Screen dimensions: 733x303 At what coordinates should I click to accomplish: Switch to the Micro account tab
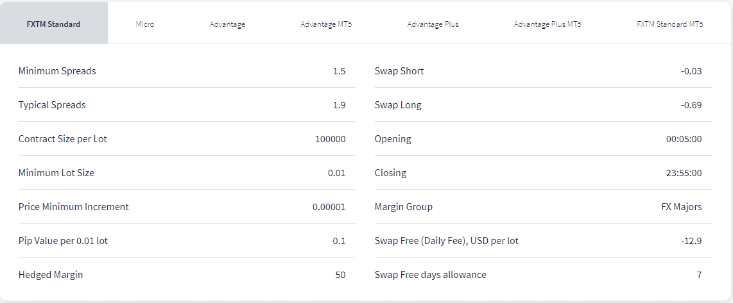[145, 24]
